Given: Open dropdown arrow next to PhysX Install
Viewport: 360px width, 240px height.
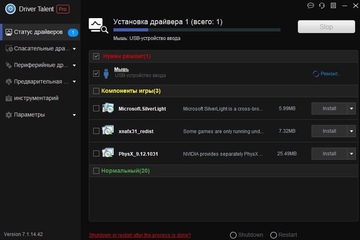Looking at the screenshot, I should point(352,154).
